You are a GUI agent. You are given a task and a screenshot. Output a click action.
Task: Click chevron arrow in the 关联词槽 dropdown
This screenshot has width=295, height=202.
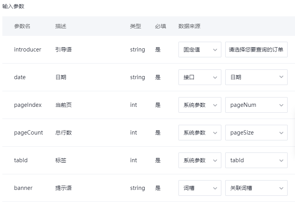tap(281, 188)
